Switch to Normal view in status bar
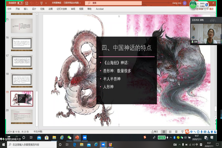The width and height of the screenshot is (222, 148). 163,132
